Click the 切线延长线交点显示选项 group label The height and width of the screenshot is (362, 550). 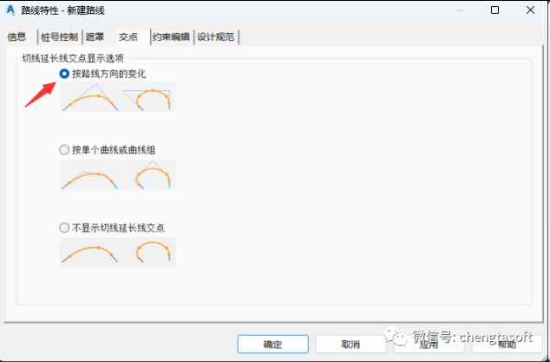(x=73, y=58)
